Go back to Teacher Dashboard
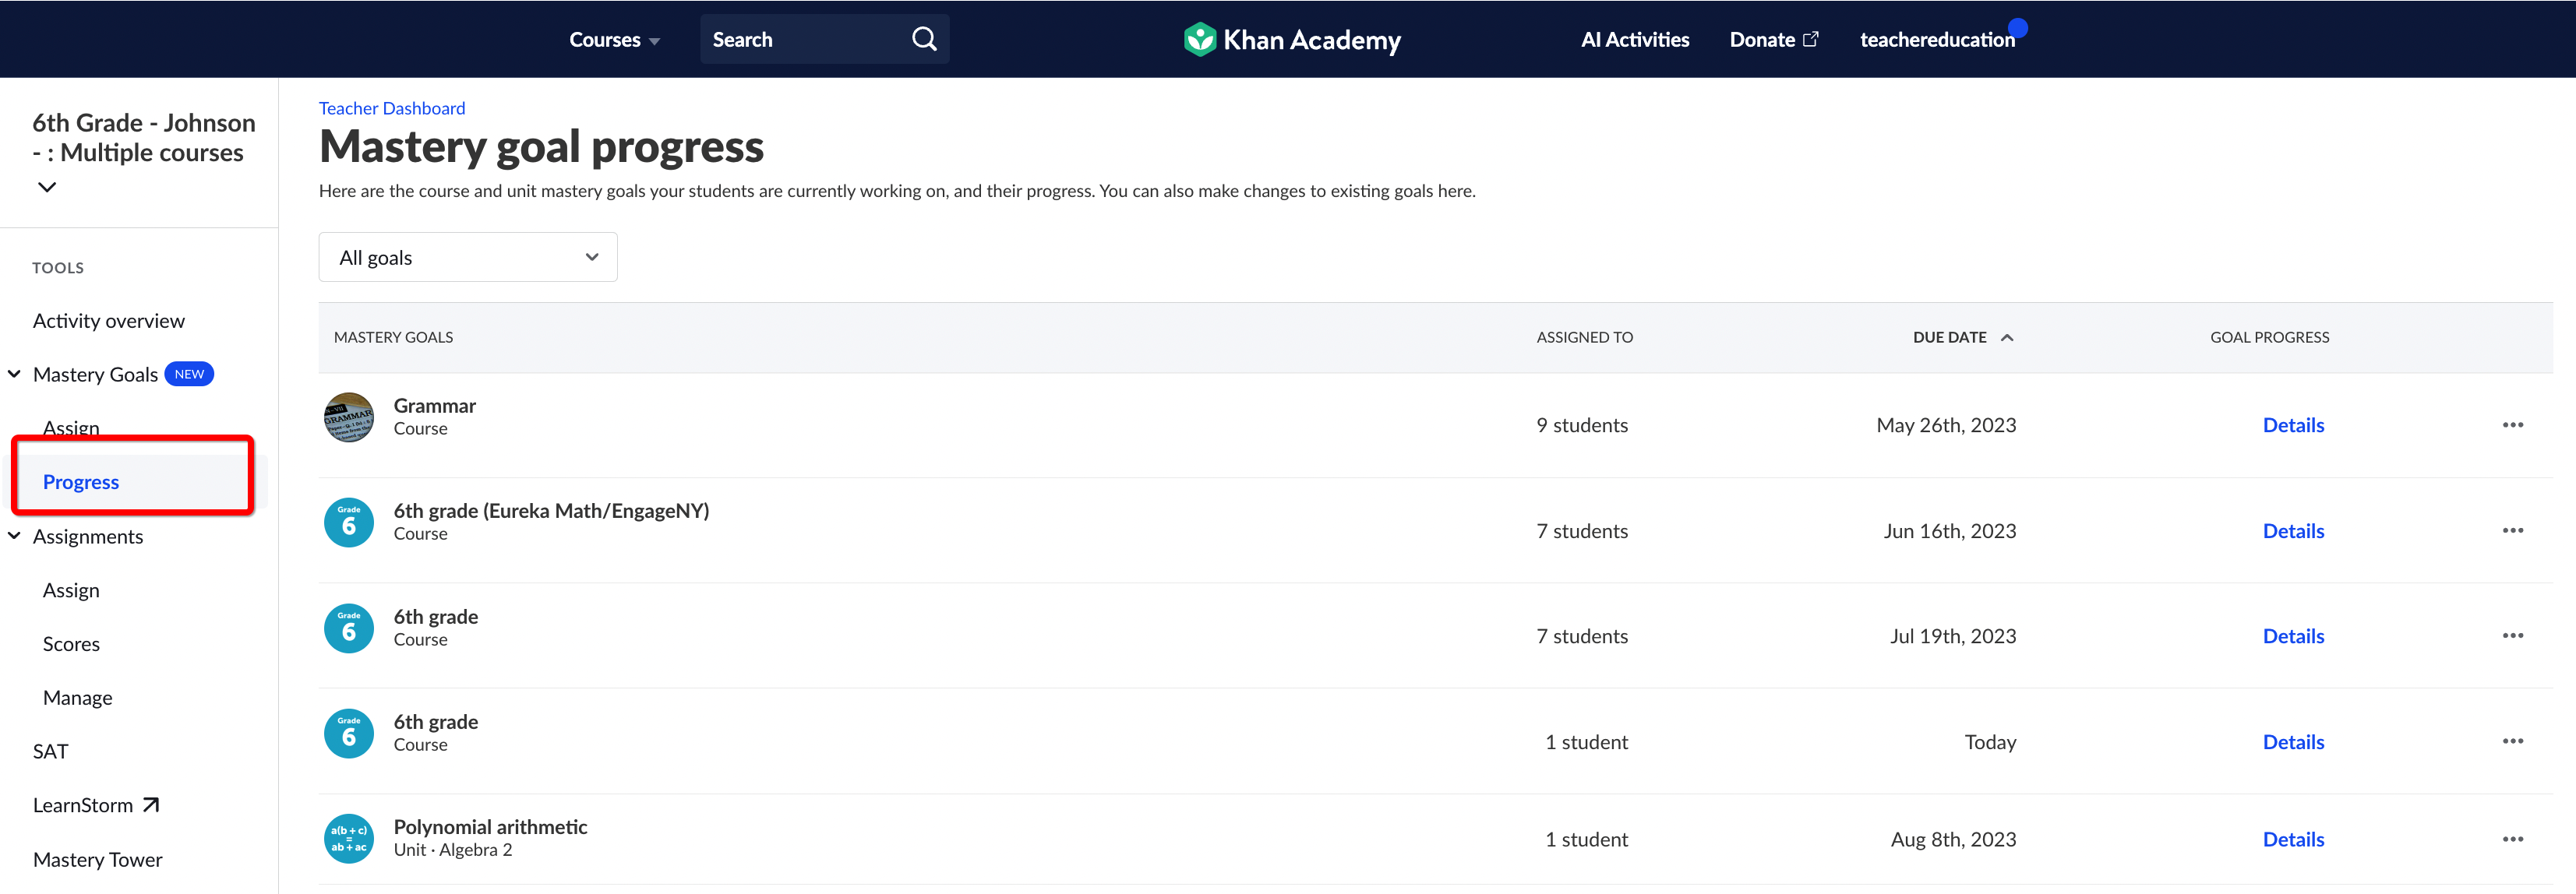 [391, 108]
